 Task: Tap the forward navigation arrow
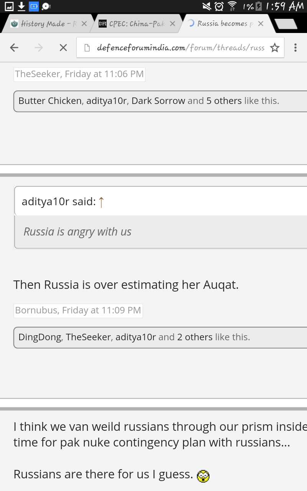(x=39, y=48)
